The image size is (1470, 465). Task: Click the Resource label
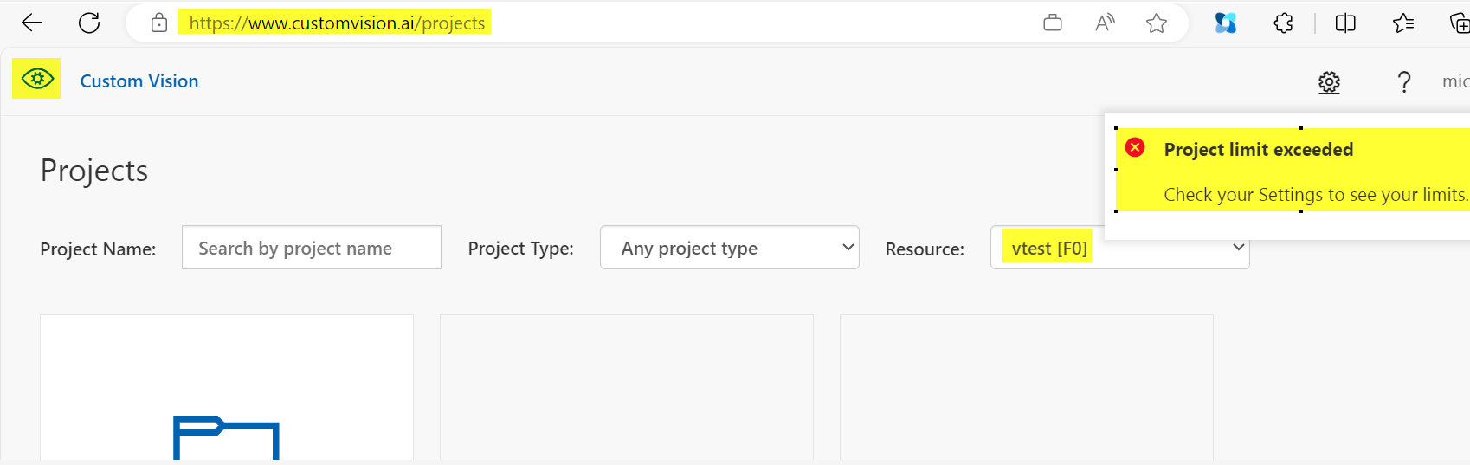click(925, 249)
